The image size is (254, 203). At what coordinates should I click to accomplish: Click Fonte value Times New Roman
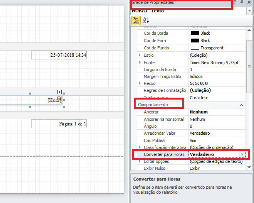tap(217, 63)
